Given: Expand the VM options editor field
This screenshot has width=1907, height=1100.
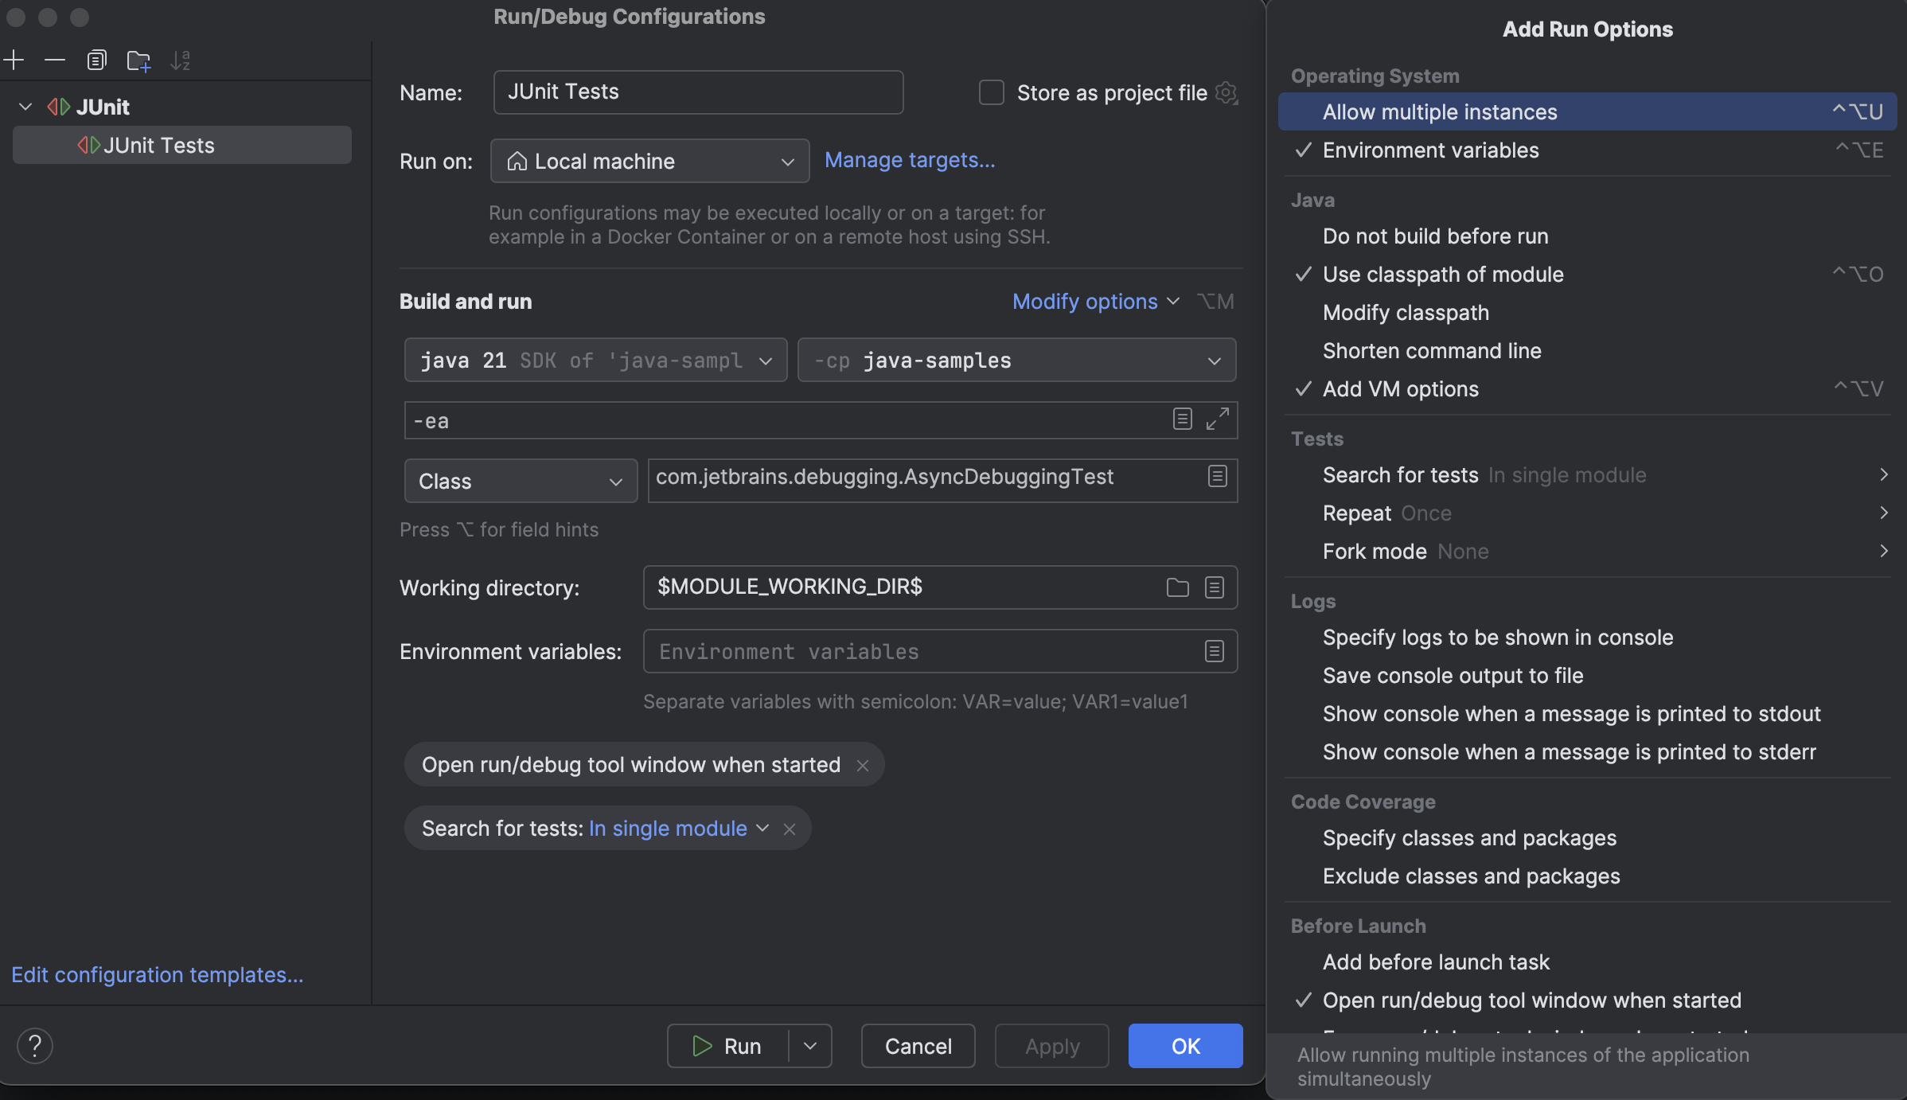Looking at the screenshot, I should click(1217, 419).
